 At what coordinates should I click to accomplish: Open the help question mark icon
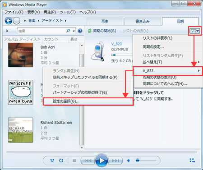80,31
